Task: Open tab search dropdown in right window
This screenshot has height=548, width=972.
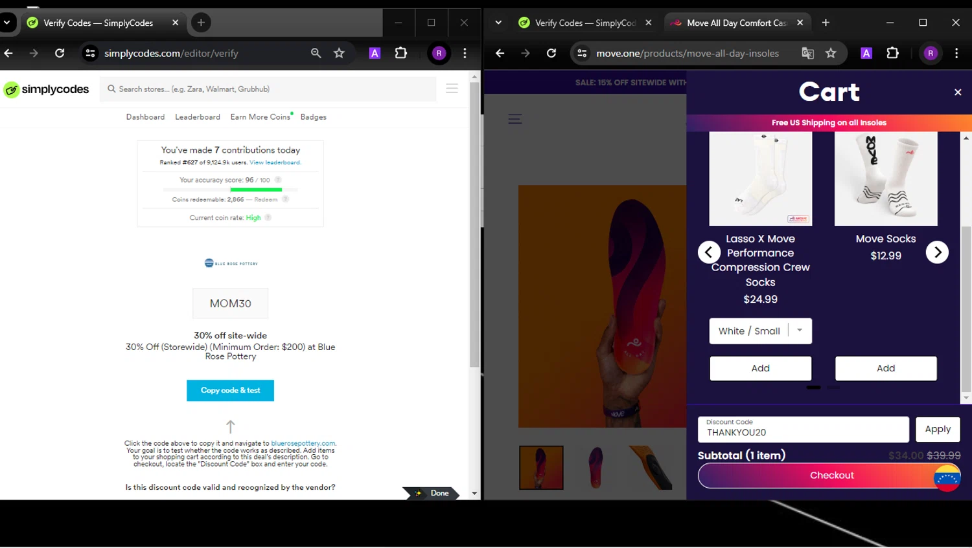Action: [x=498, y=23]
